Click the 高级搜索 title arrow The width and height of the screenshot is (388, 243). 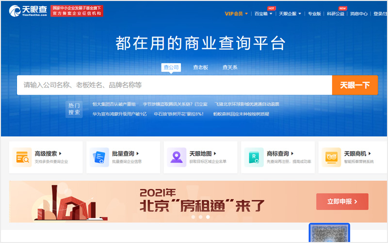pyautogui.click(x=60, y=154)
